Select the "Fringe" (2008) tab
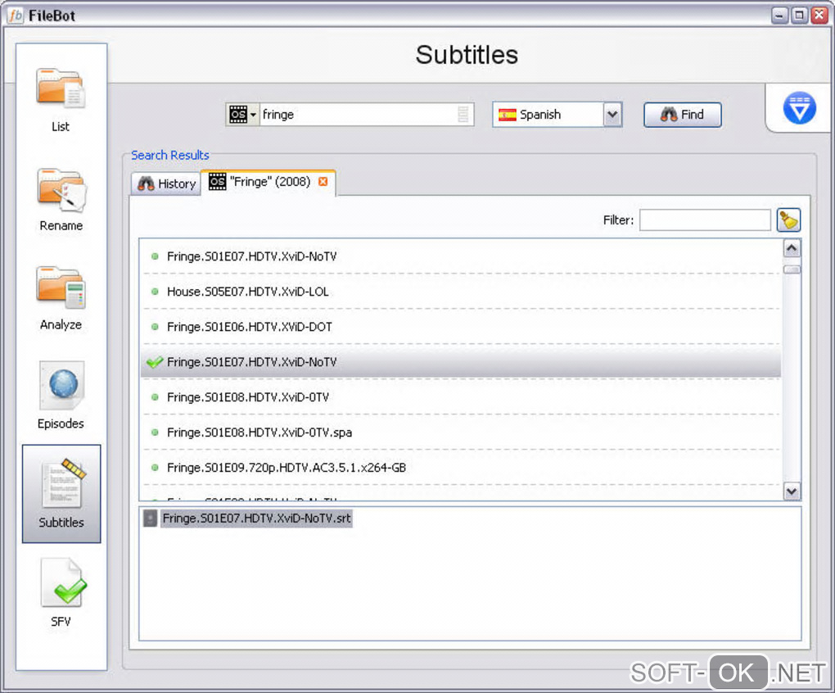Screen dimensions: 835x693 268,182
